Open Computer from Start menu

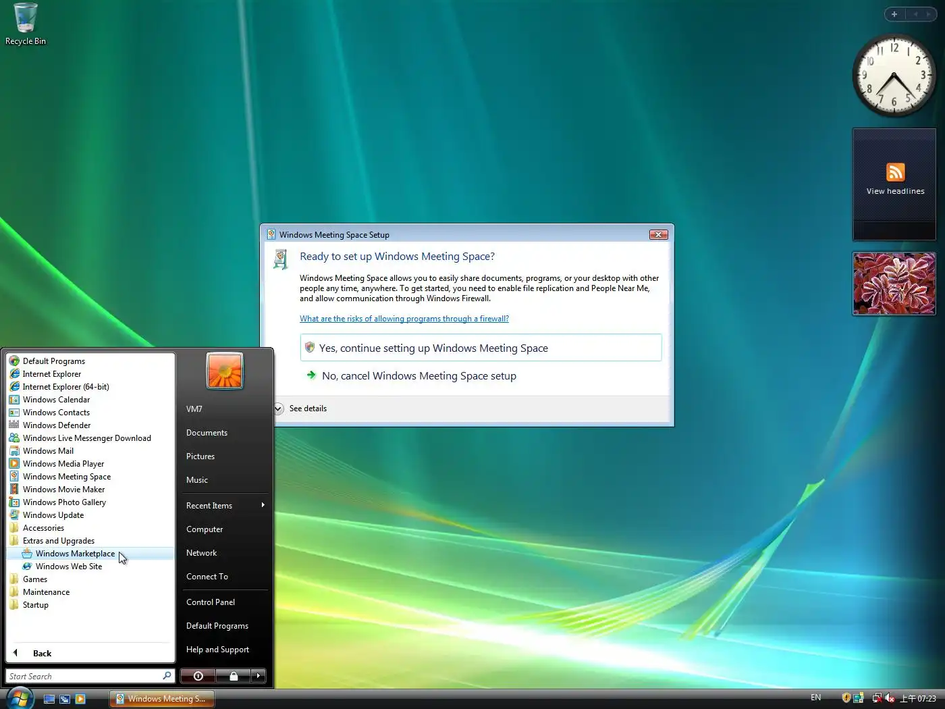[224, 529]
